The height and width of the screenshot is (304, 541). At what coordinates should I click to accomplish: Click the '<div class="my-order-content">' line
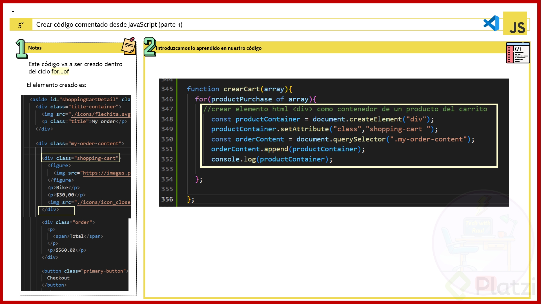click(x=80, y=144)
